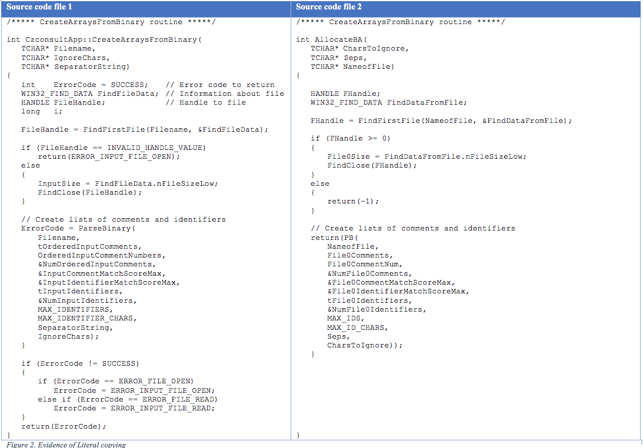The height and width of the screenshot is (448, 643).
Task: Select the 'return(ERROR_INPUT_FILE_OPEN);' statement
Action: (x=109, y=156)
